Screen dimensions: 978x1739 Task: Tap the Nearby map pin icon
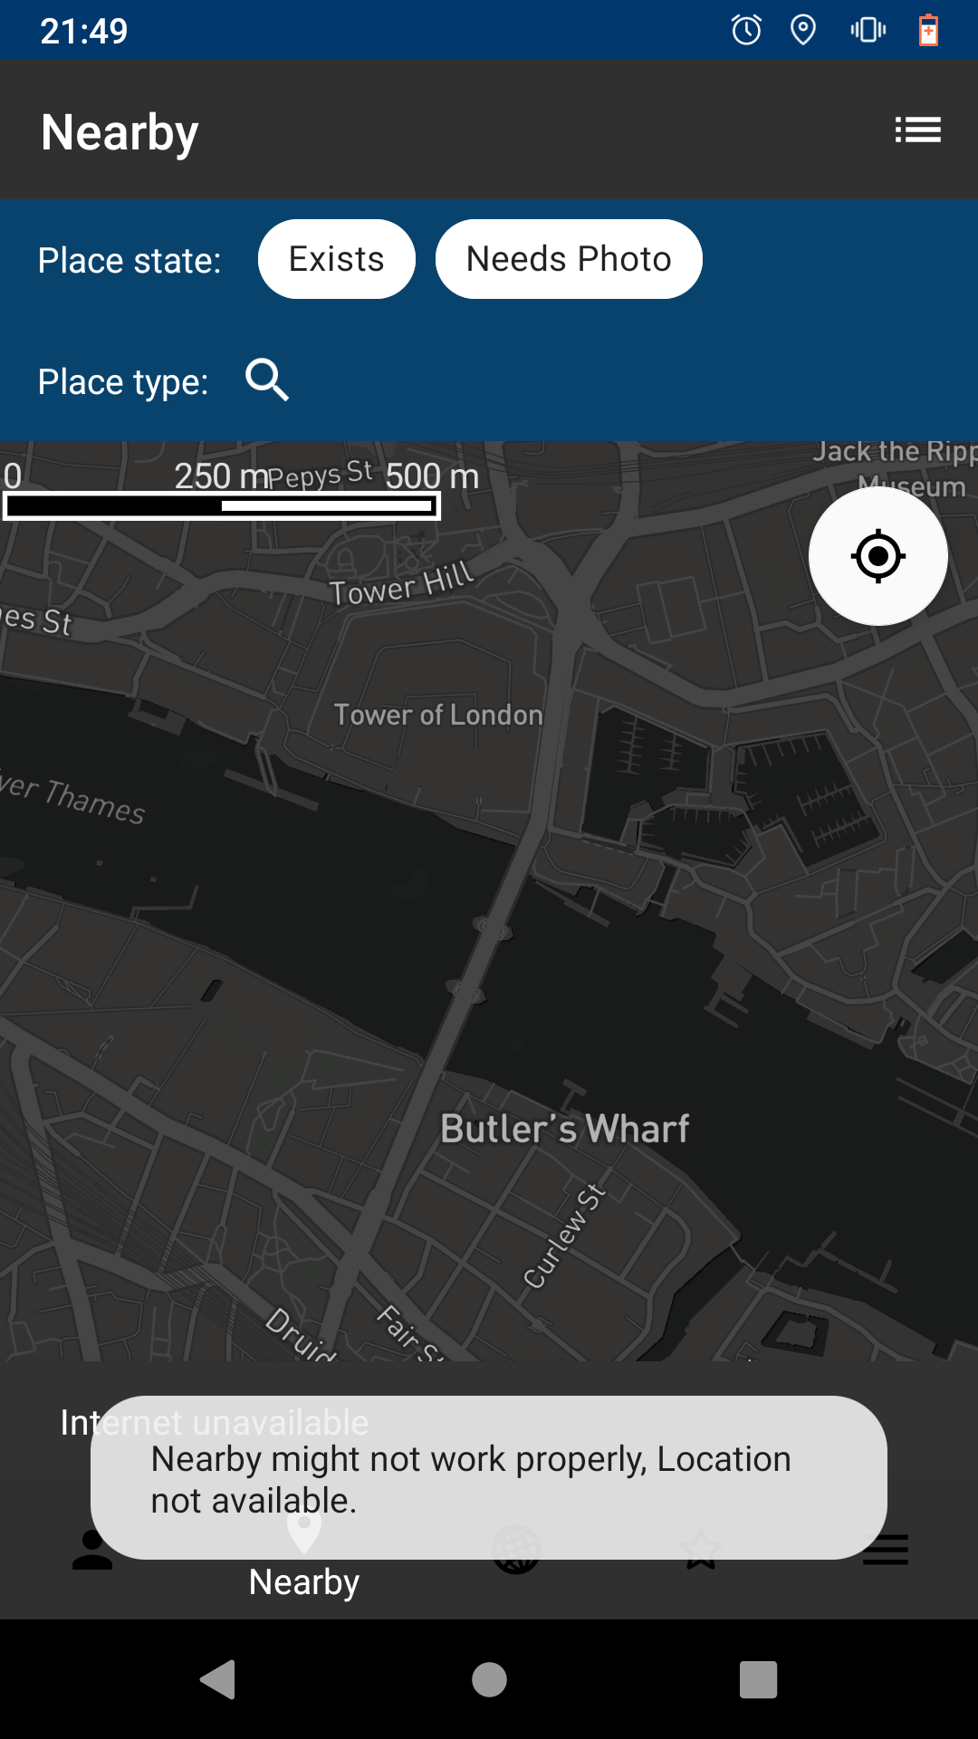[x=304, y=1532]
